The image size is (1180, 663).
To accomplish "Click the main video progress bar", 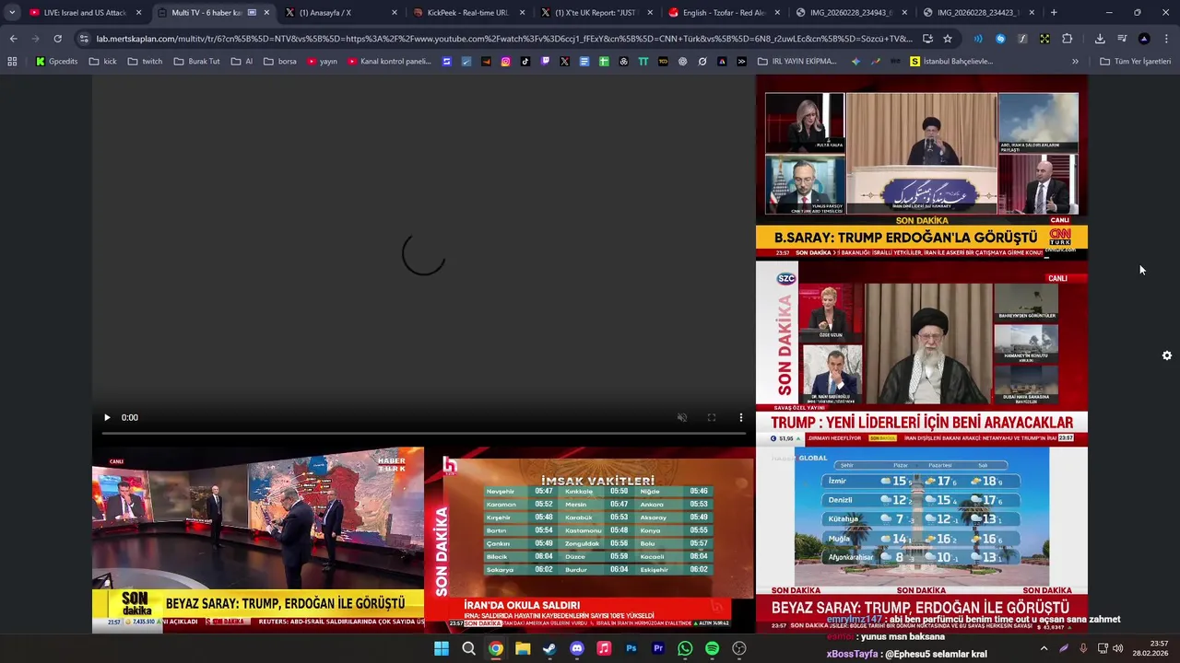I will pos(423,432).
